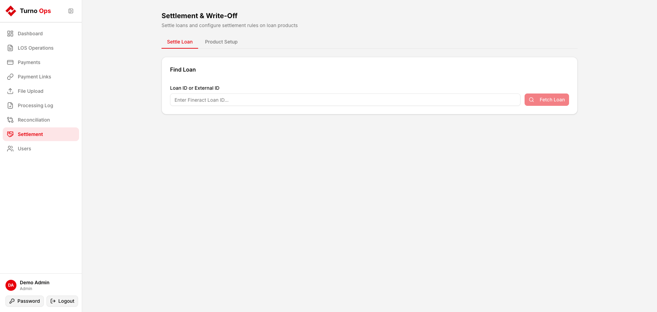Click the Payment Links chain icon
657x312 pixels.
(10, 77)
